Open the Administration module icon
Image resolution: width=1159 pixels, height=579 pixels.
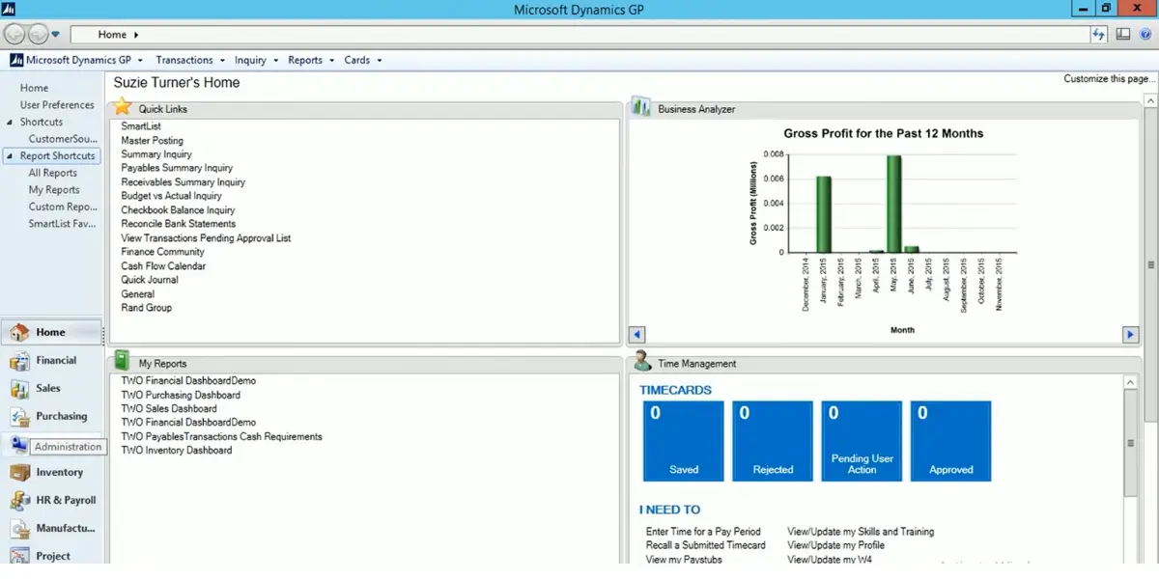click(19, 445)
